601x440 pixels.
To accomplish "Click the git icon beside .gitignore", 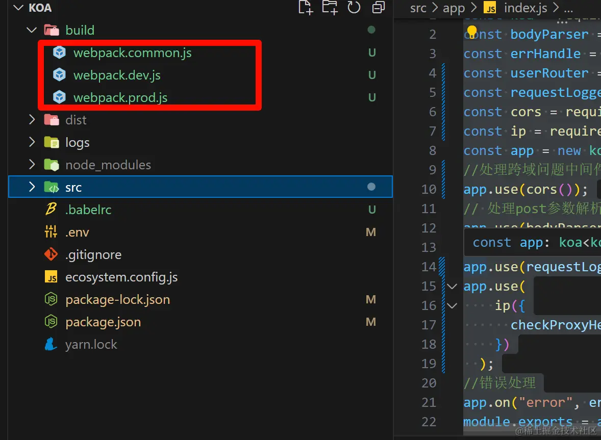I will pos(51,254).
